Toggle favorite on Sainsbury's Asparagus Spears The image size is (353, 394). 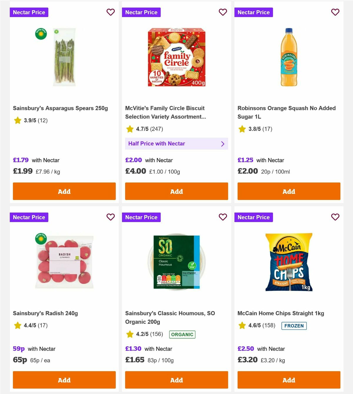coord(111,12)
